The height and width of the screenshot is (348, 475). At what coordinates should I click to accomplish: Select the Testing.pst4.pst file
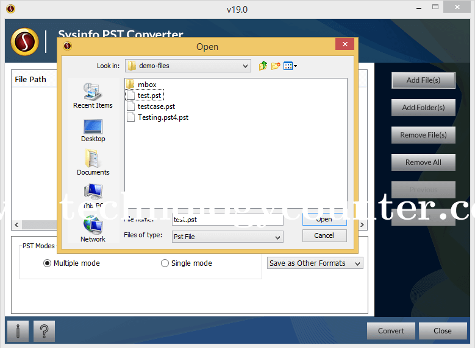click(157, 117)
